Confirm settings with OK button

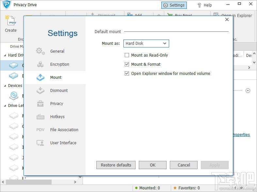coord(153,165)
